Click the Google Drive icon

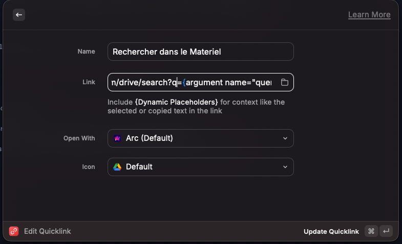click(x=117, y=167)
